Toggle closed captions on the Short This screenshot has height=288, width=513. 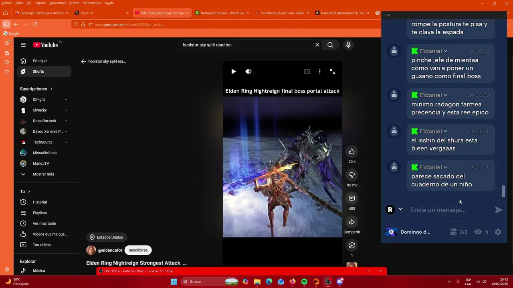(x=307, y=72)
